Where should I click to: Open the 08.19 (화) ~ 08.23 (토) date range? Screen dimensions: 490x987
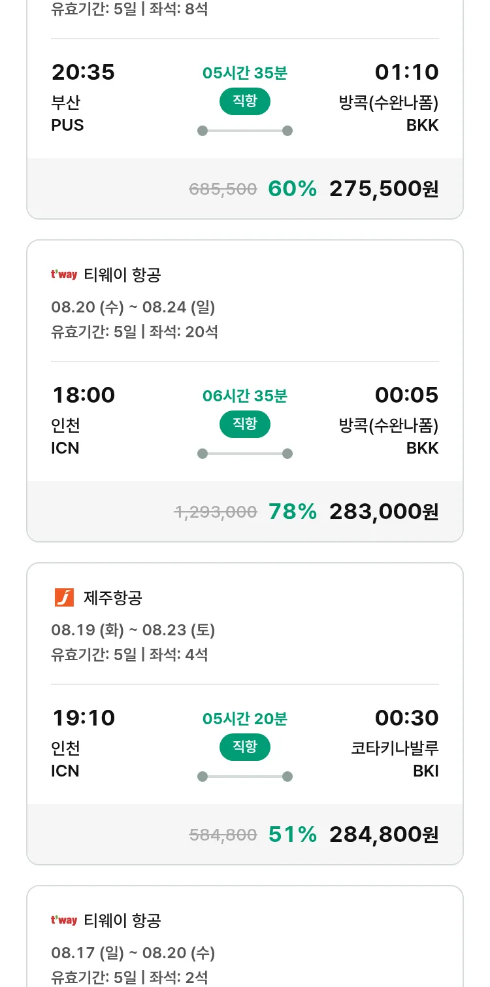133,630
